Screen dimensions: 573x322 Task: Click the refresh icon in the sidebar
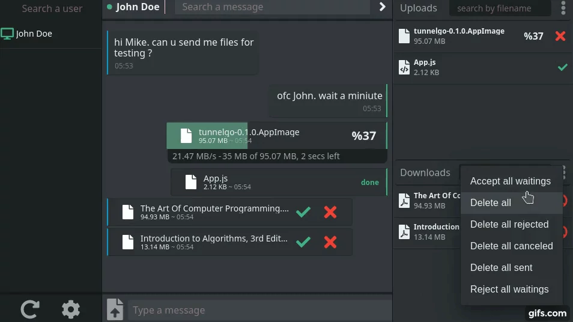pos(30,309)
